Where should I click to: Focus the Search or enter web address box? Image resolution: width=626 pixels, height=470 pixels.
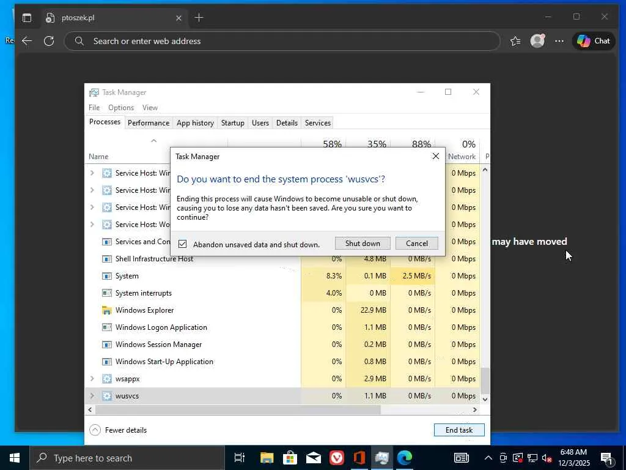tap(282, 41)
